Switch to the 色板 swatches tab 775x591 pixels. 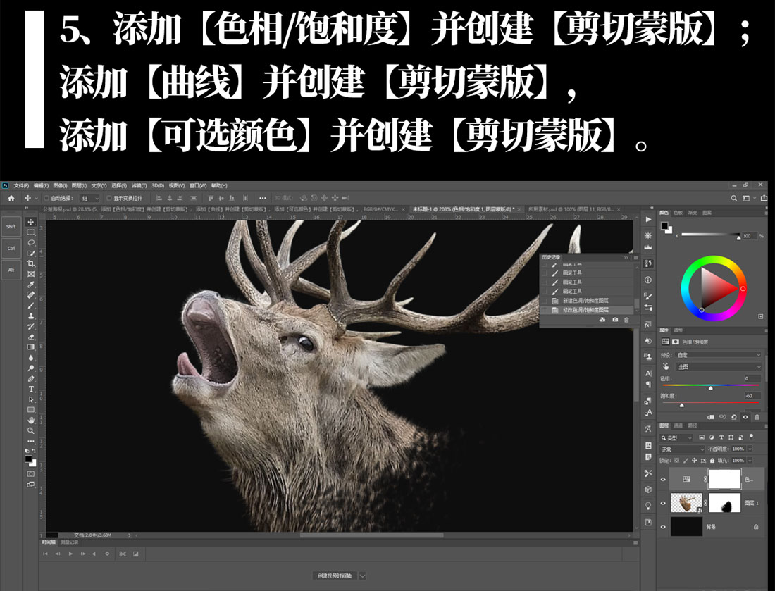click(678, 213)
